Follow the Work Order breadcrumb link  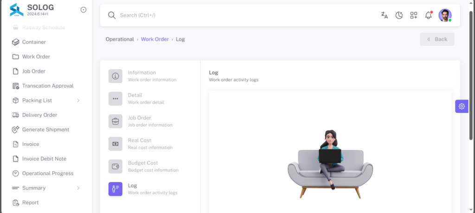coord(155,39)
